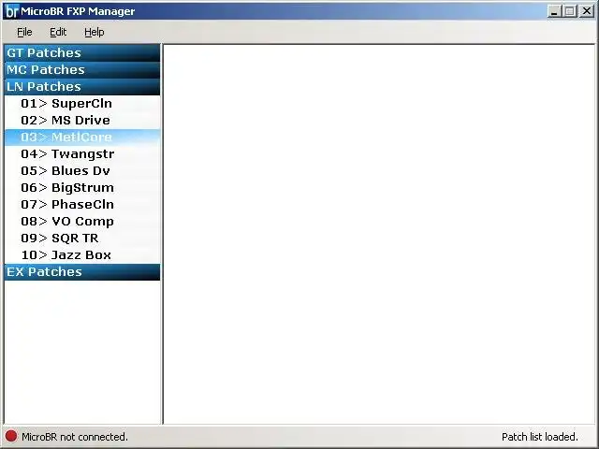The height and width of the screenshot is (449, 599).
Task: Select patch 02> MS Drive
Action: tap(82, 121)
